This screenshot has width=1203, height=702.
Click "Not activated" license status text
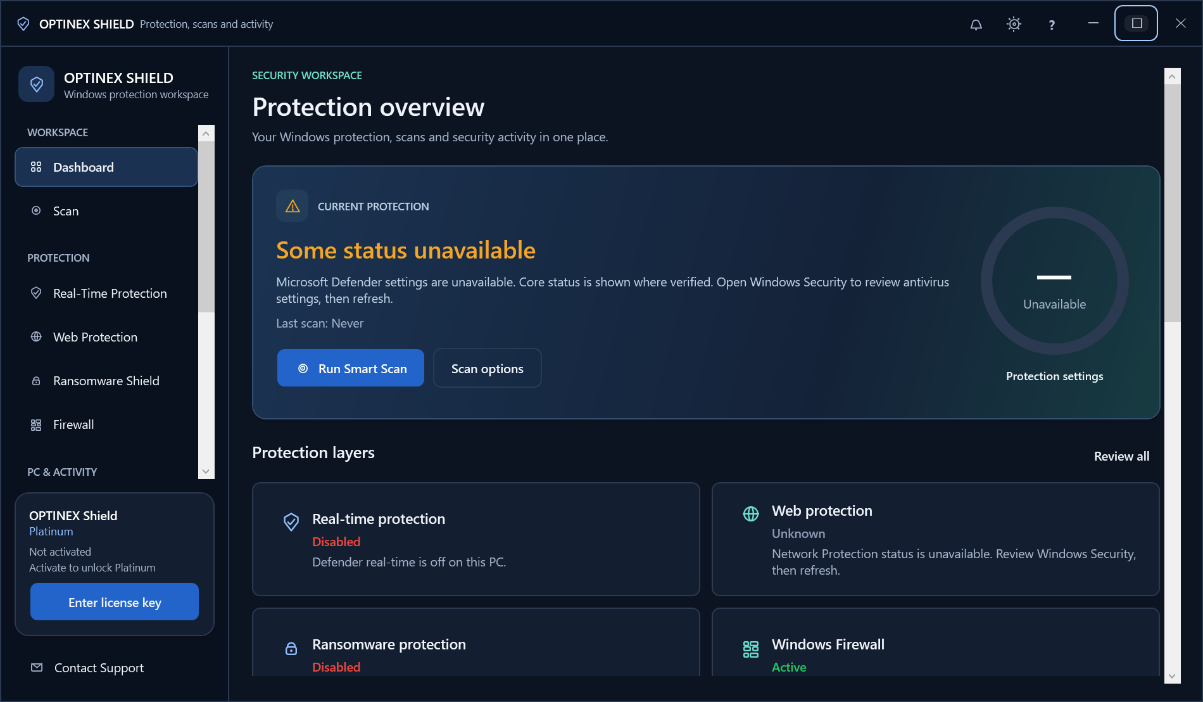(60, 552)
